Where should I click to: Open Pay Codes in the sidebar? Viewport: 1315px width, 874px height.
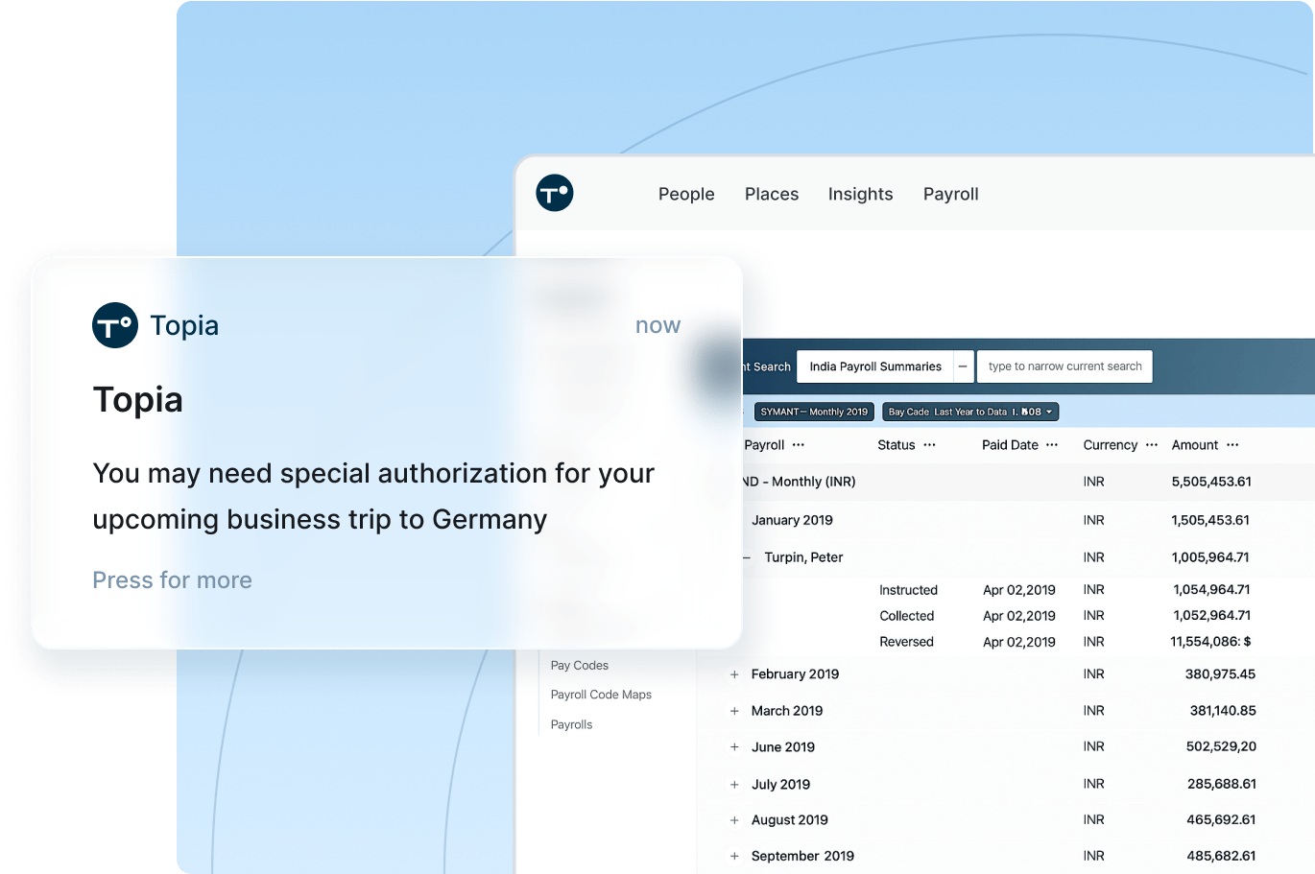click(x=580, y=665)
